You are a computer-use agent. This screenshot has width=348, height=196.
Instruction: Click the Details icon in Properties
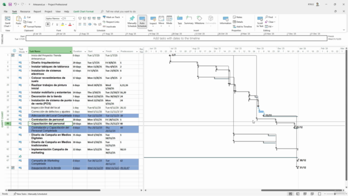click(234, 22)
